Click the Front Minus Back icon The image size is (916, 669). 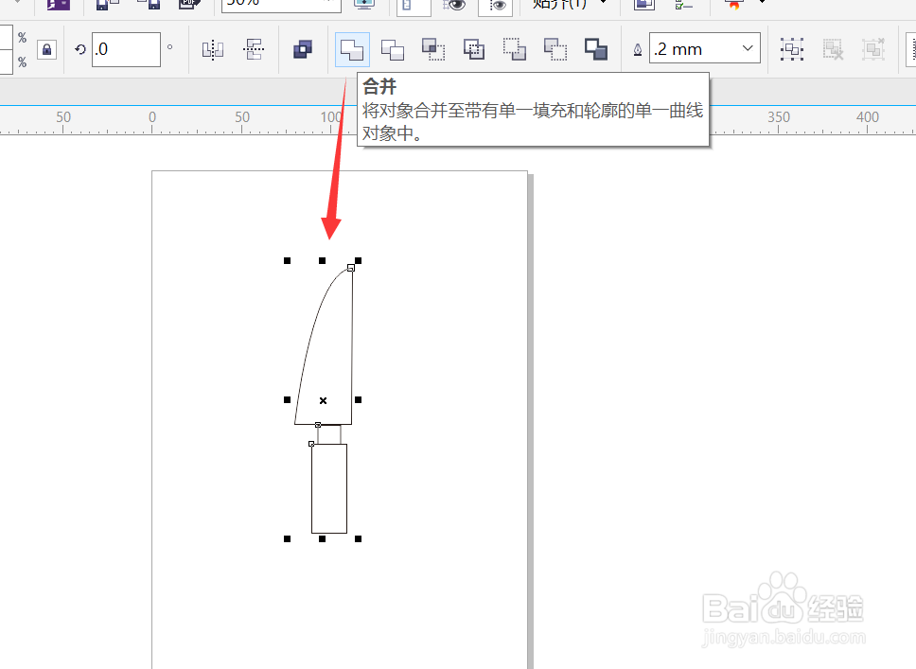(515, 49)
